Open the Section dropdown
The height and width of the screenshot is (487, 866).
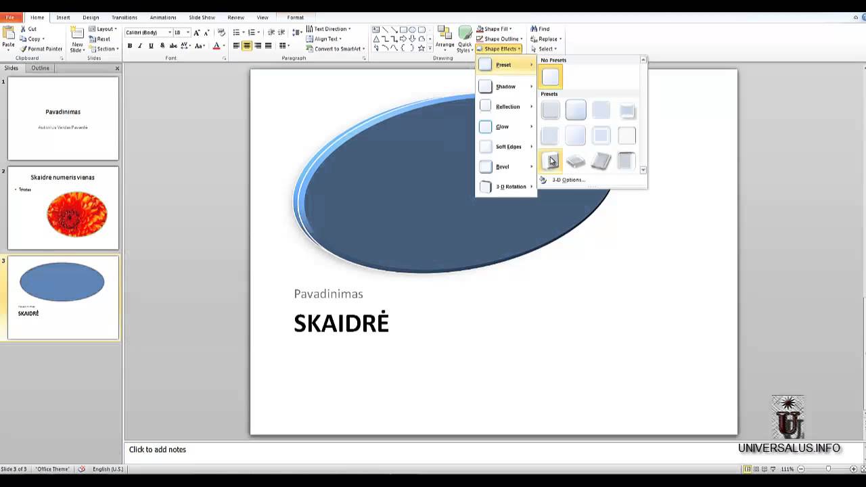(x=104, y=49)
